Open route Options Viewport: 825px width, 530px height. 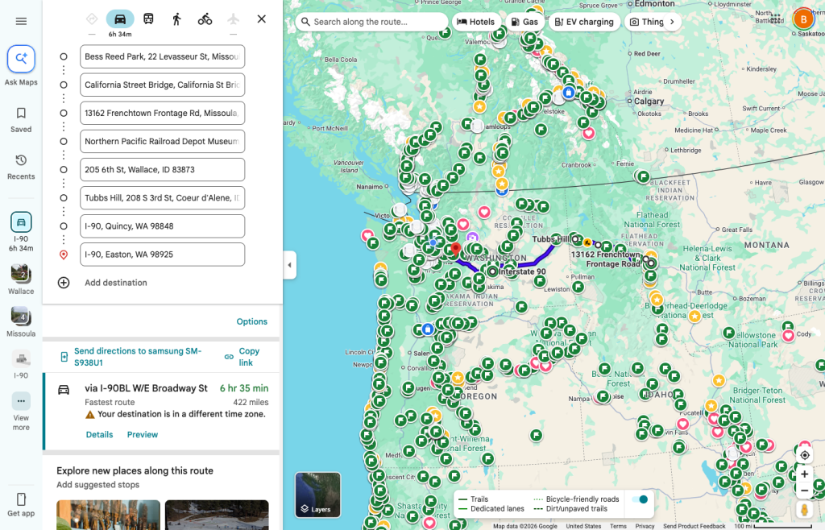click(251, 321)
